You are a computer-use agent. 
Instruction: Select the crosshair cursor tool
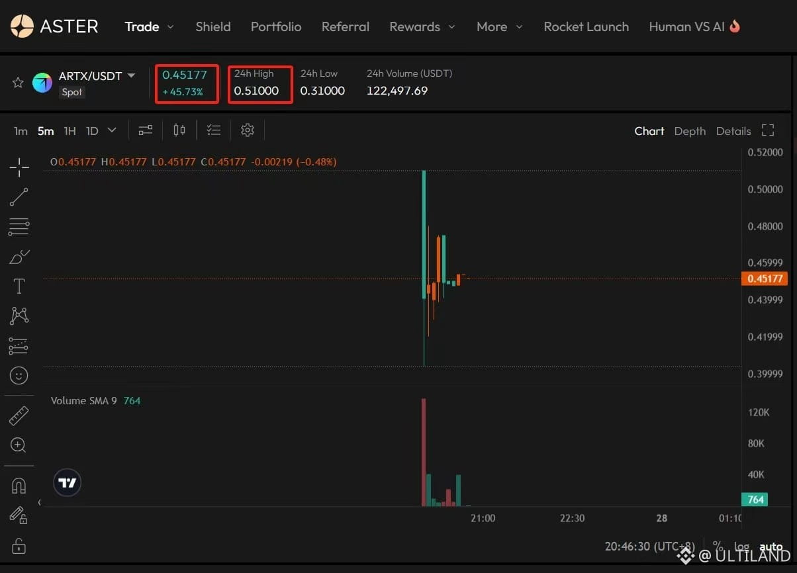(x=19, y=167)
